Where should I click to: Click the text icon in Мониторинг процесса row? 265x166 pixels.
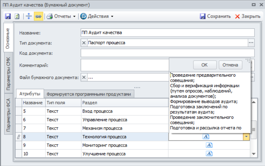click(x=209, y=145)
